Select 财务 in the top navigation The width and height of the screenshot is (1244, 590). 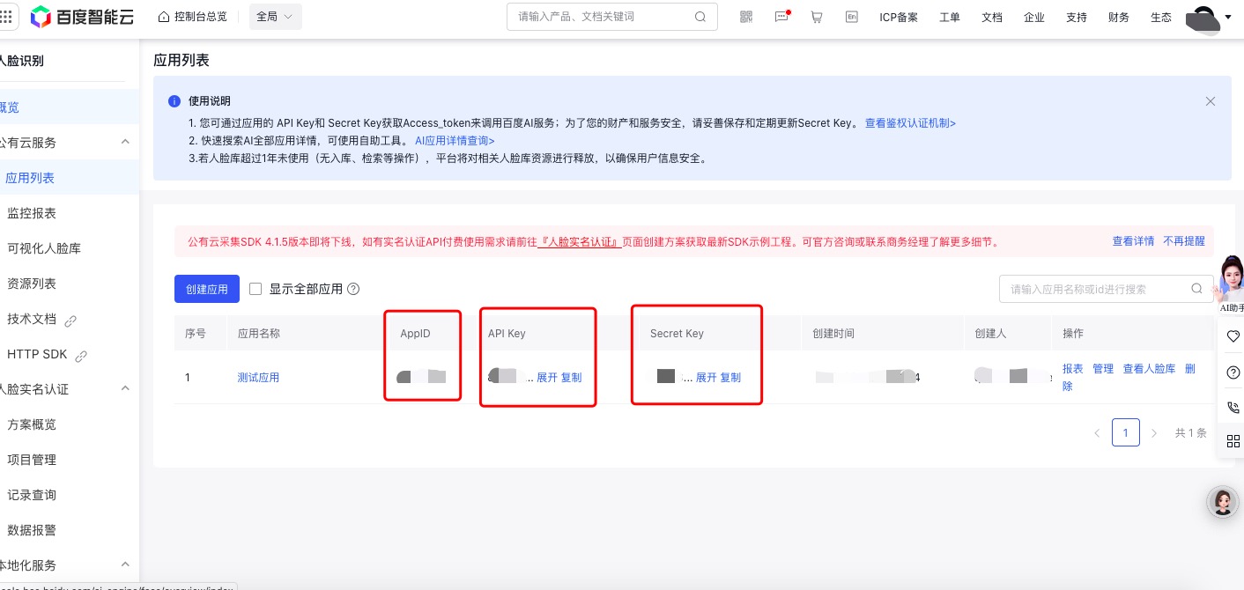1118,17
